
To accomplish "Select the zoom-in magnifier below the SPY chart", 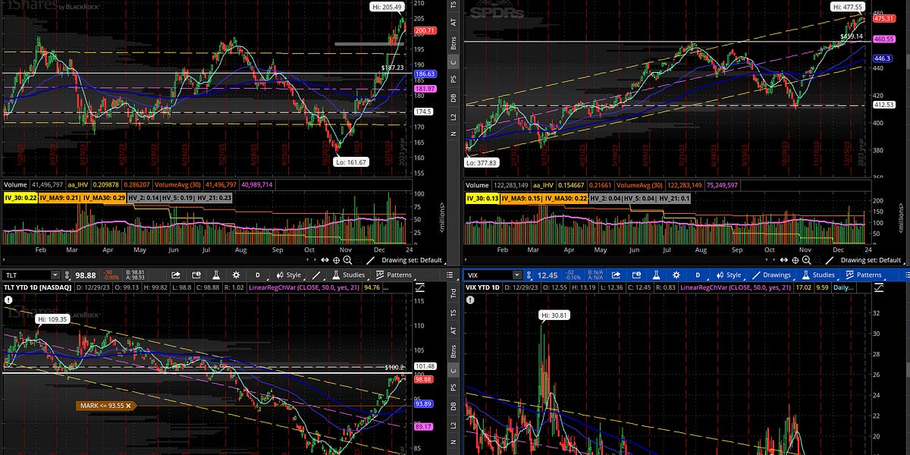I will [807, 259].
